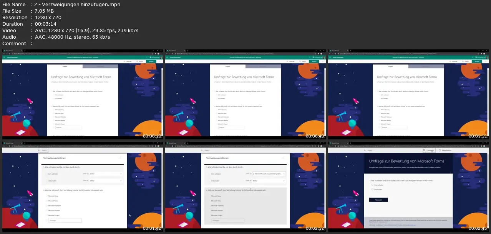The width and height of the screenshot is (491, 234).
Task: Click Sonstiges input field in 00:00:40 frame
Action: 232,128
